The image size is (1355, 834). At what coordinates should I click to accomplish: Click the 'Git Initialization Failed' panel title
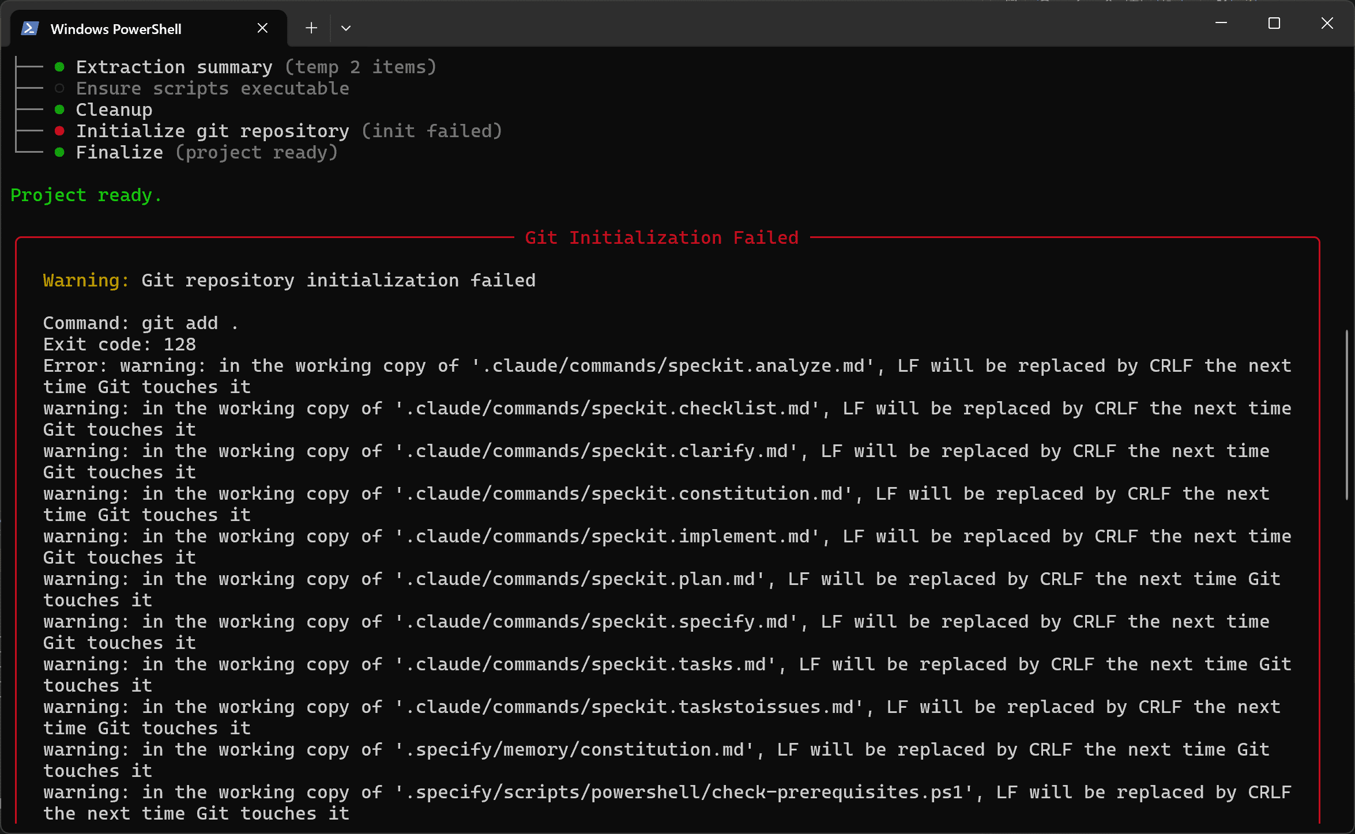click(x=661, y=237)
